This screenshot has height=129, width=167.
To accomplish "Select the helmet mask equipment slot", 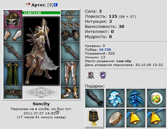I will 13,19.
